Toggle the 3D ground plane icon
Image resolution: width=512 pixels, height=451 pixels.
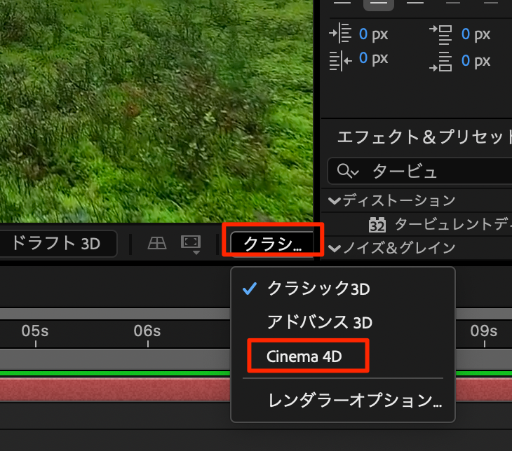[156, 243]
